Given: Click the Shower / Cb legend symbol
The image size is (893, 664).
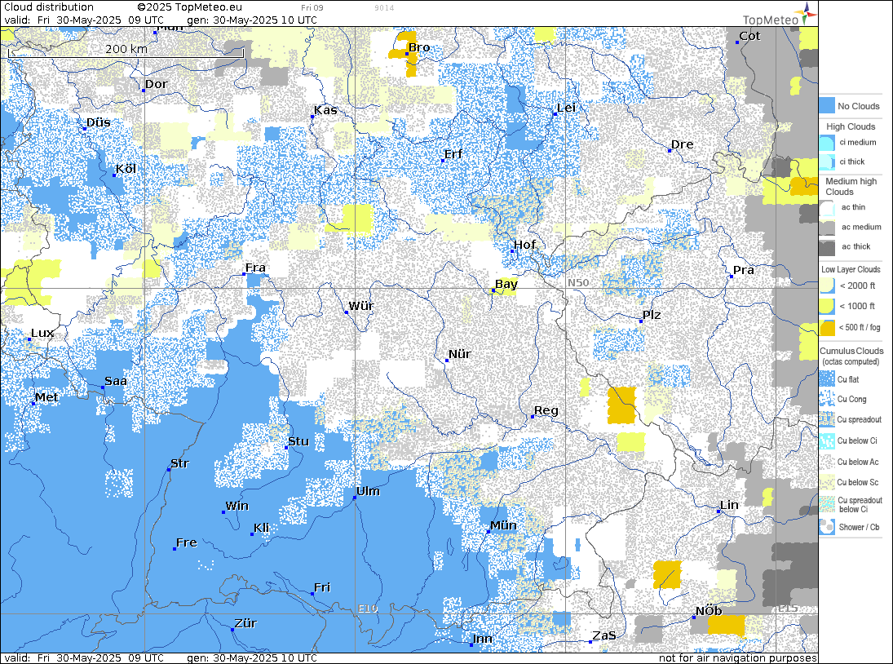Looking at the screenshot, I should (827, 527).
